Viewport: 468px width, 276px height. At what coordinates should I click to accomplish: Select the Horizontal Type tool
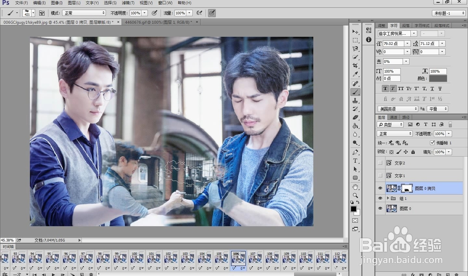355,161
